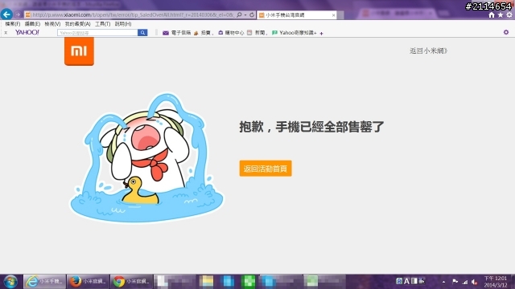515x289 pixels.
Task: Click the orange MI logo
Action: (x=79, y=51)
